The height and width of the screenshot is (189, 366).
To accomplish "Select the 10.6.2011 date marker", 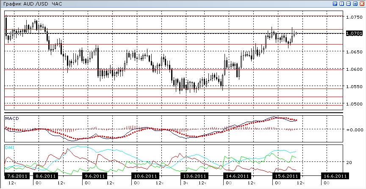I will tap(145, 176).
